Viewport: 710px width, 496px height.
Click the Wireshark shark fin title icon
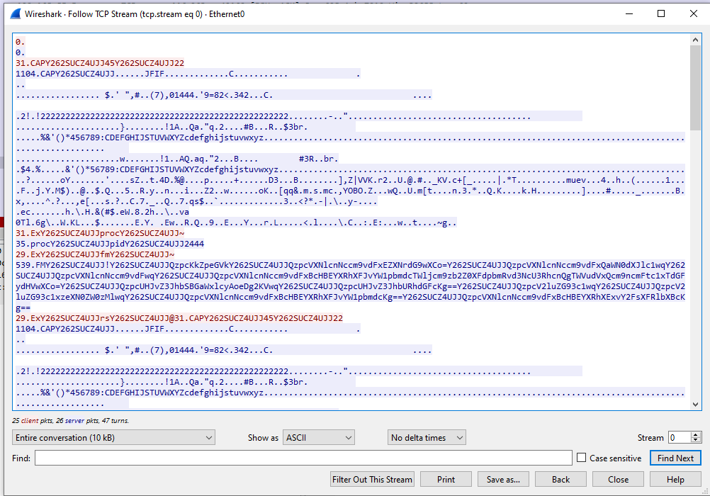tap(15, 13)
